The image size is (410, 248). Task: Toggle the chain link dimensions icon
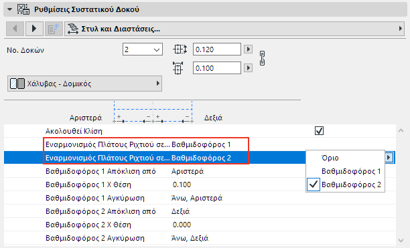pos(262,58)
